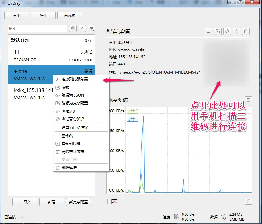Click the 3 个 group count
Screen dimensions: 262x224
coord(88,41)
